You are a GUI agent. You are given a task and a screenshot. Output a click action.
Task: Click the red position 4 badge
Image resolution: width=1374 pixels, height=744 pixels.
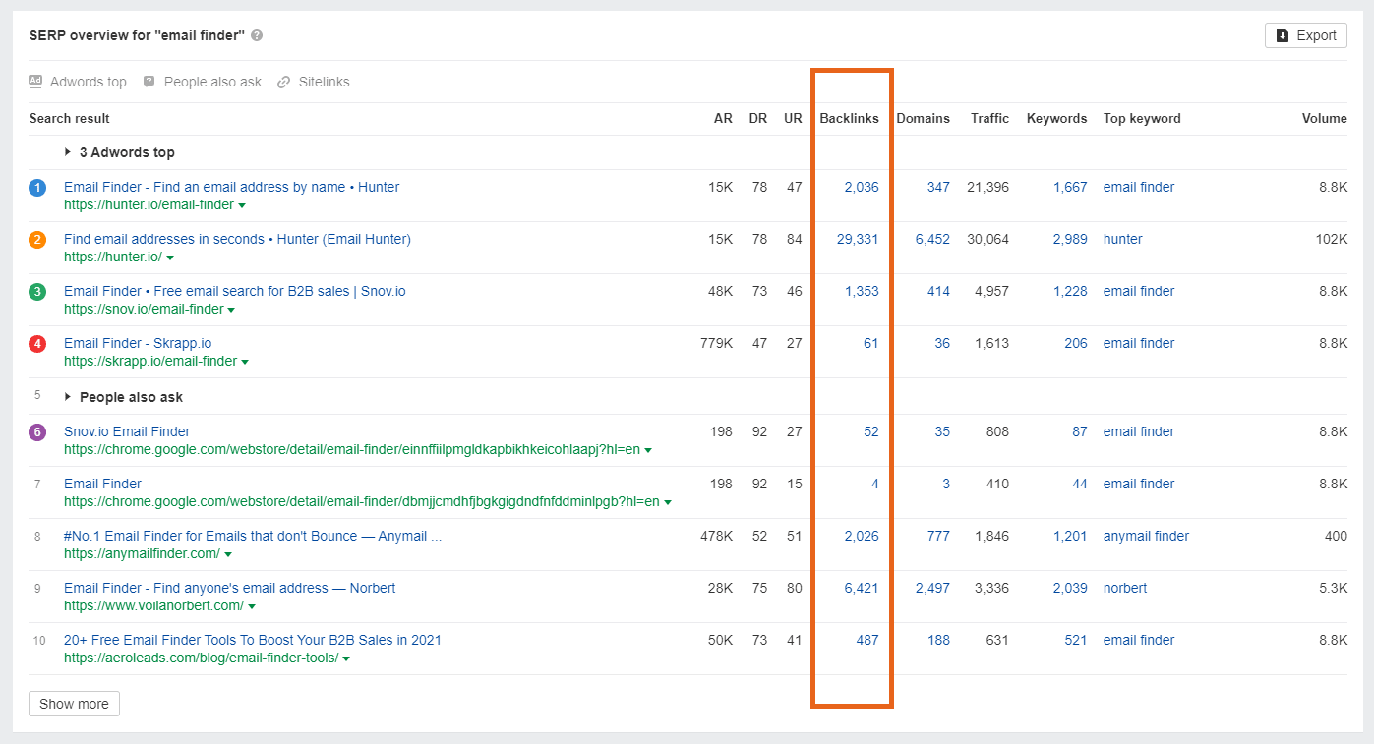point(37,343)
